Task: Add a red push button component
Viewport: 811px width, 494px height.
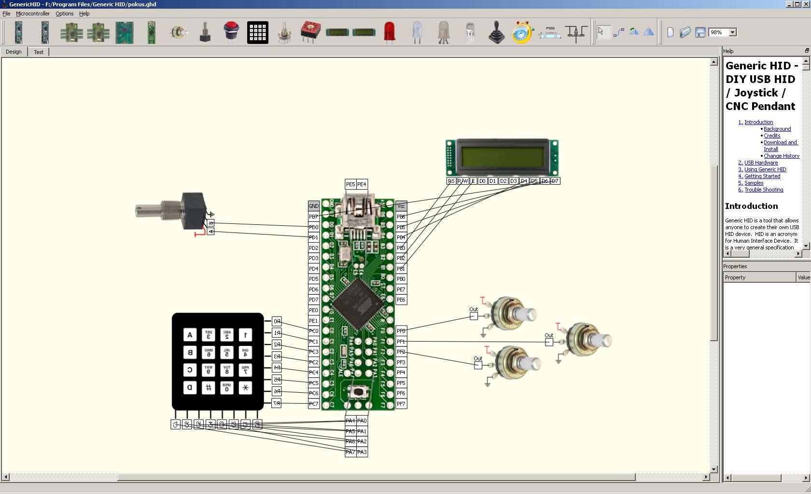Action: point(231,32)
